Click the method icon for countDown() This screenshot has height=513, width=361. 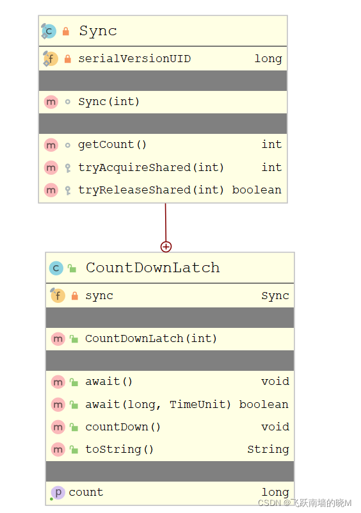pos(58,427)
